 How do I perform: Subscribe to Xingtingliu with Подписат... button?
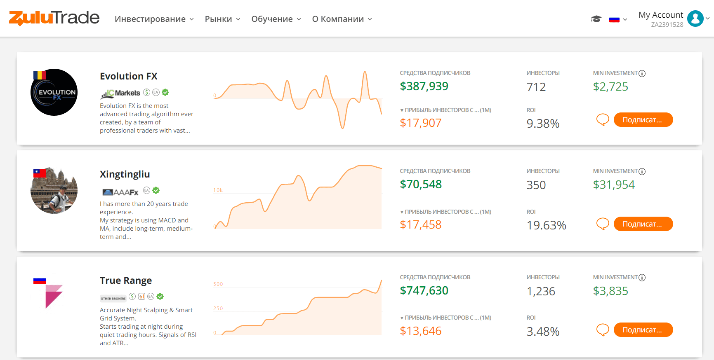643,224
